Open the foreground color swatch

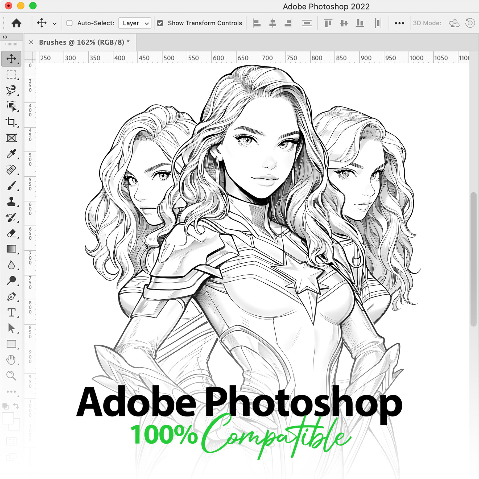tap(8, 419)
